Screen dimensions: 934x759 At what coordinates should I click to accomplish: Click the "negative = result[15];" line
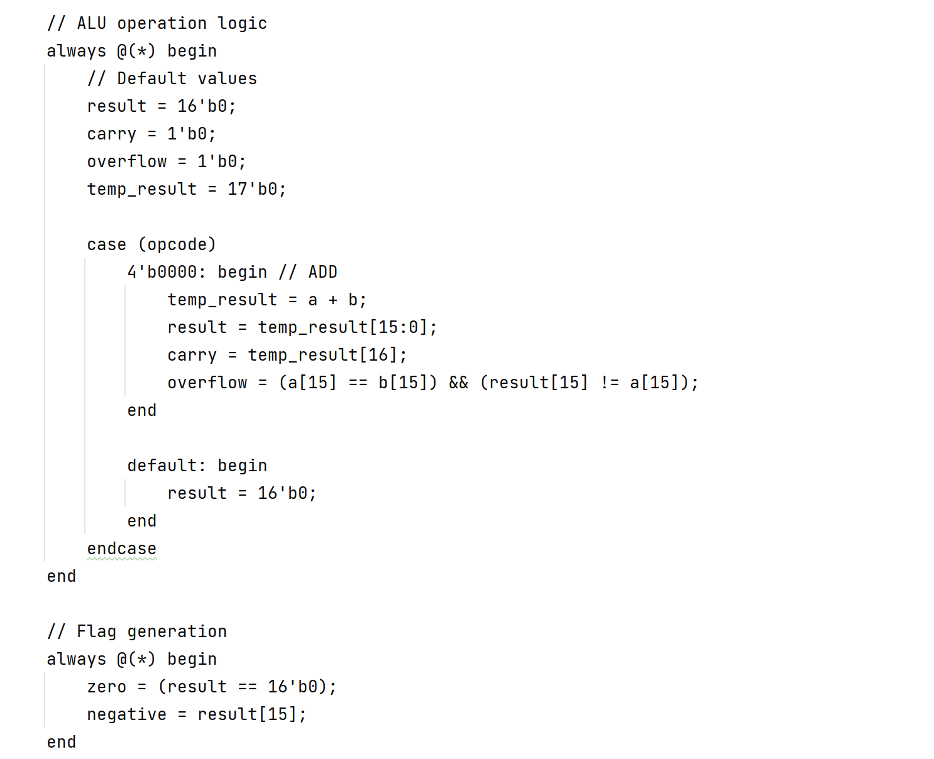click(196, 714)
